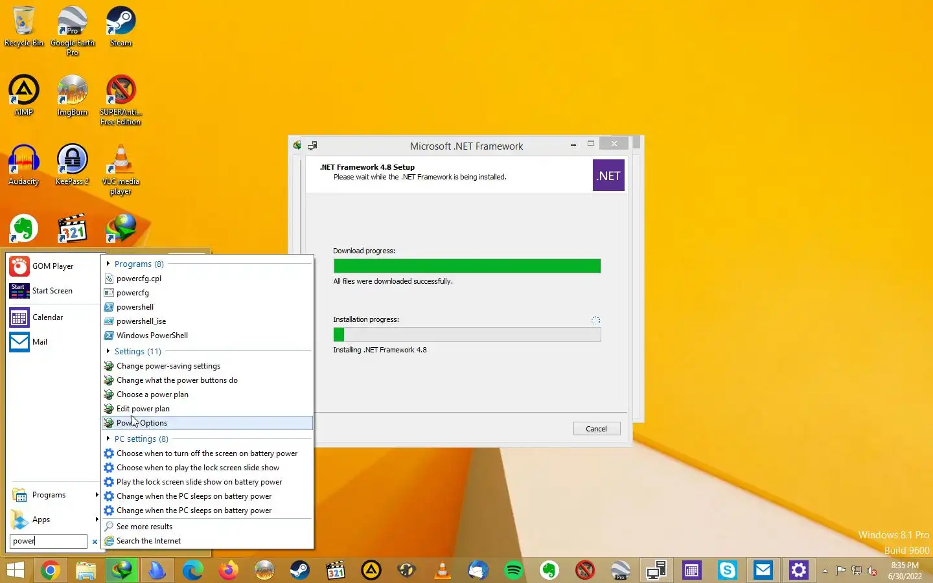Select the Start Screen entry in the Start menu

click(53, 291)
